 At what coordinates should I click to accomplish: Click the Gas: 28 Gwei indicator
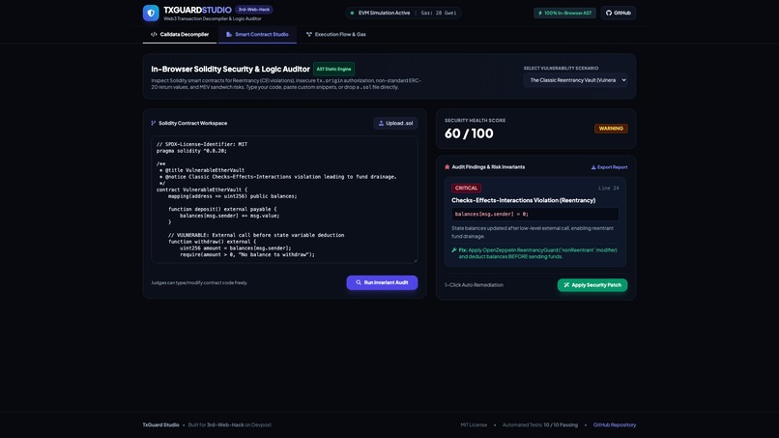[439, 13]
